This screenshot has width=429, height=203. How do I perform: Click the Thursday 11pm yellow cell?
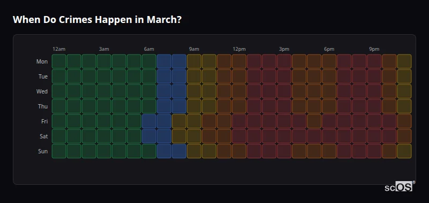pyautogui.click(x=404, y=106)
